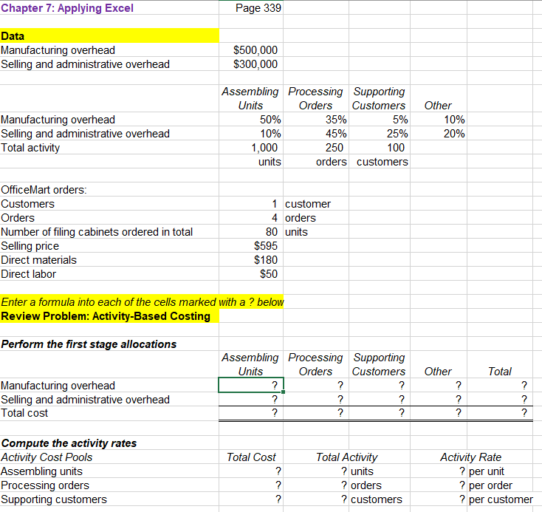Click the $595 selling price cell

coord(251,245)
